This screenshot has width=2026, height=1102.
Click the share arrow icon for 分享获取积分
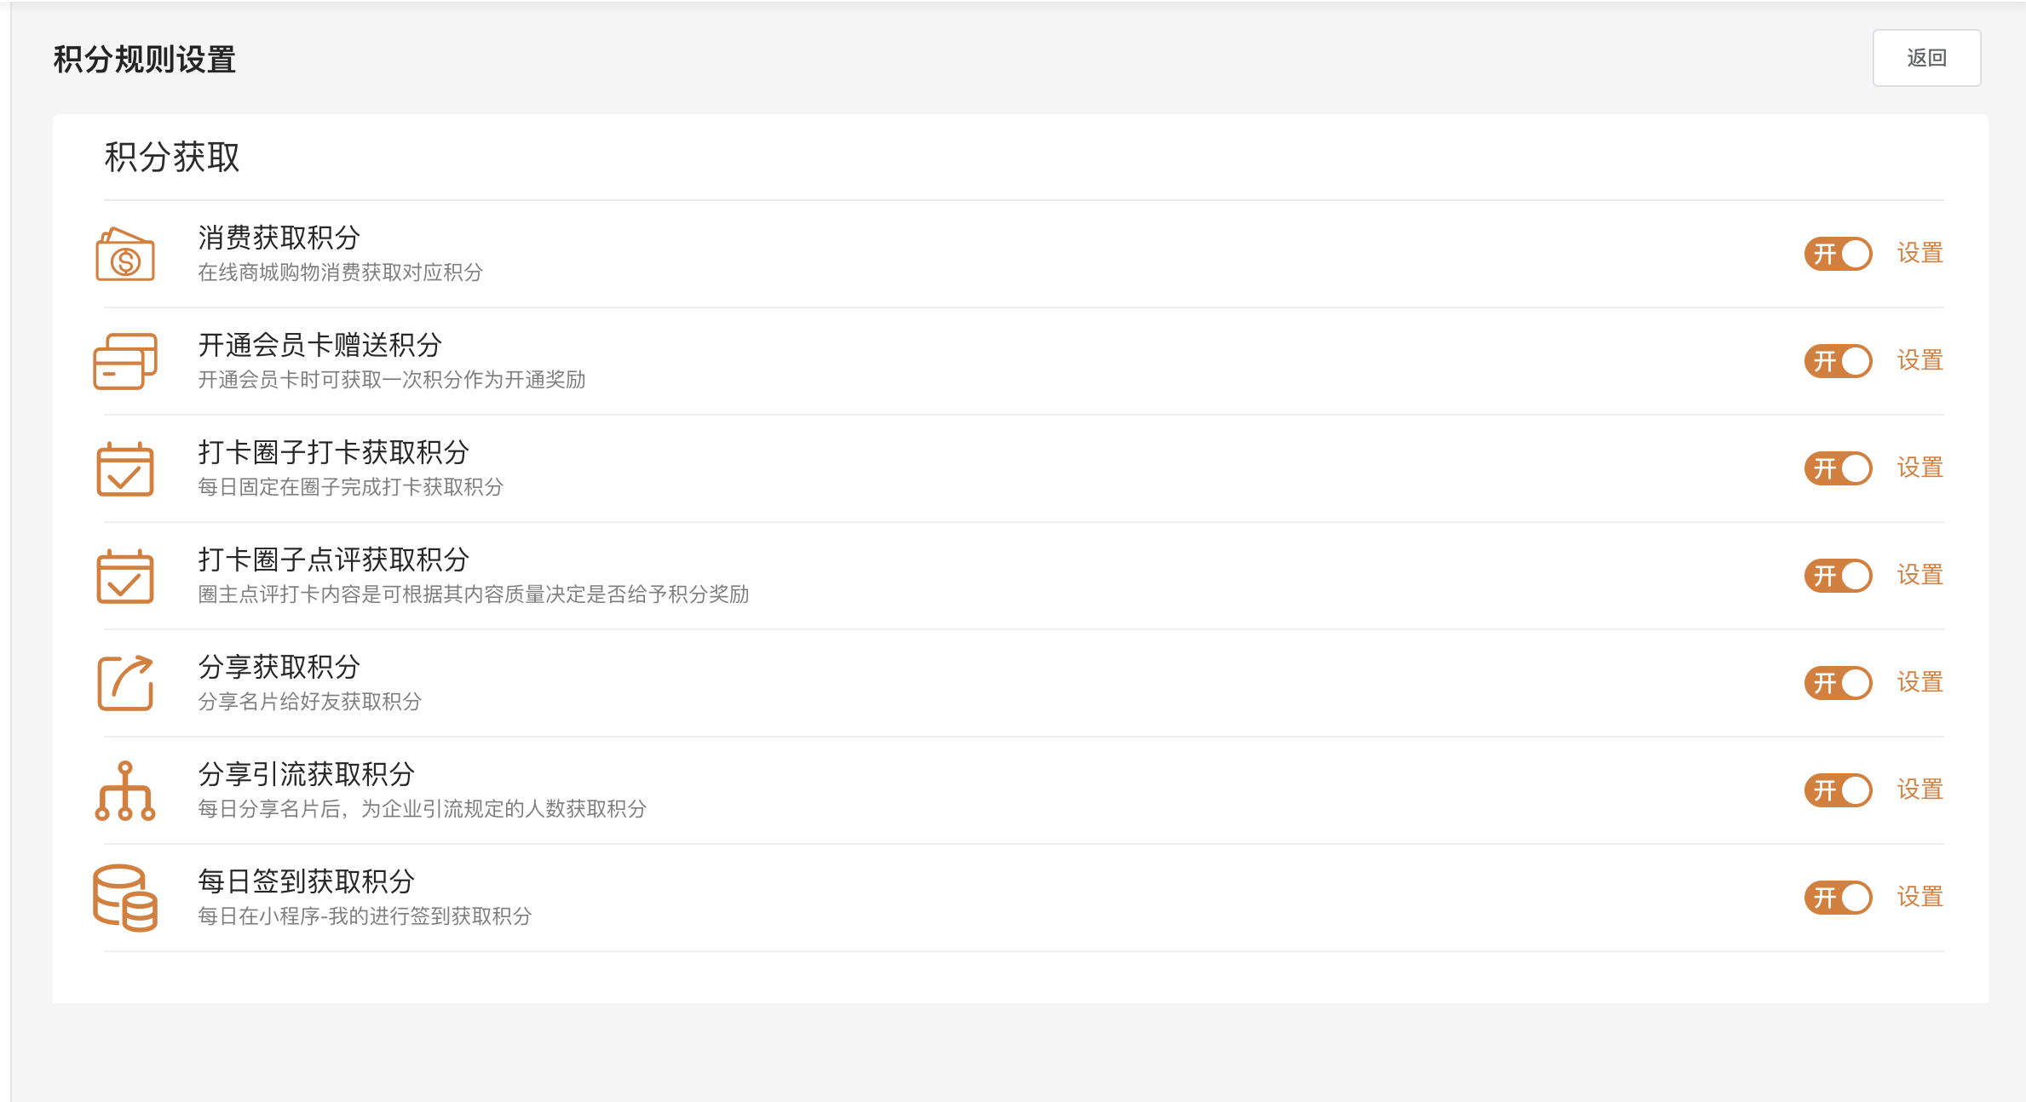coord(125,683)
